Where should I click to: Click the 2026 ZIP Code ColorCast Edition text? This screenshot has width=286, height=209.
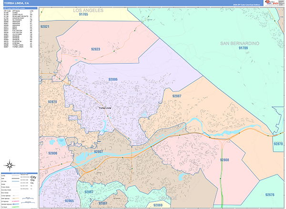(246, 5)
